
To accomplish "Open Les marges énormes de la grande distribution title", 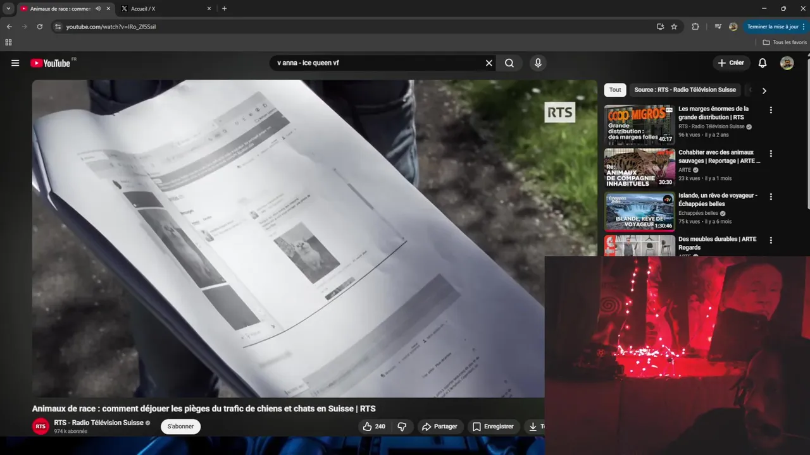I will [714, 113].
